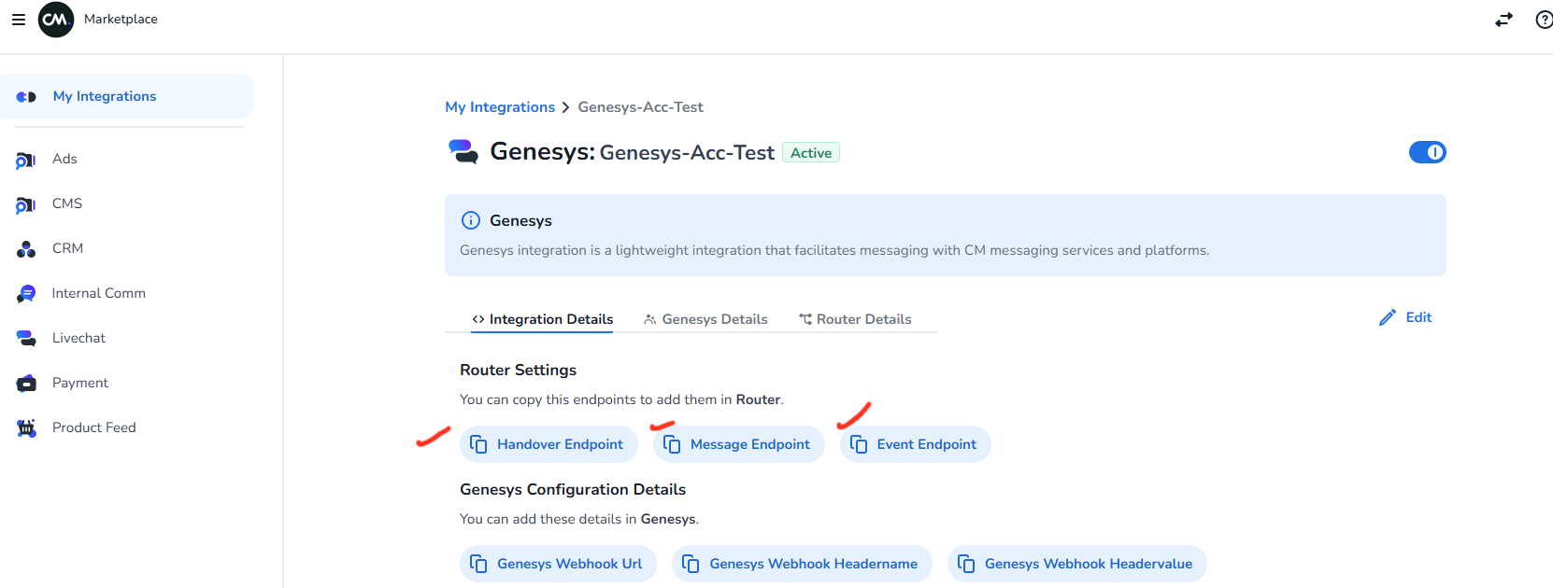Screen dimensions: 1553x588
Task: Switch to Router Details tab
Action: pyautogui.click(x=855, y=319)
